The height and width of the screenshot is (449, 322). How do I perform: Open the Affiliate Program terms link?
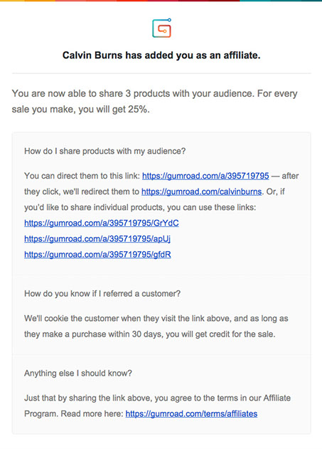191,414
